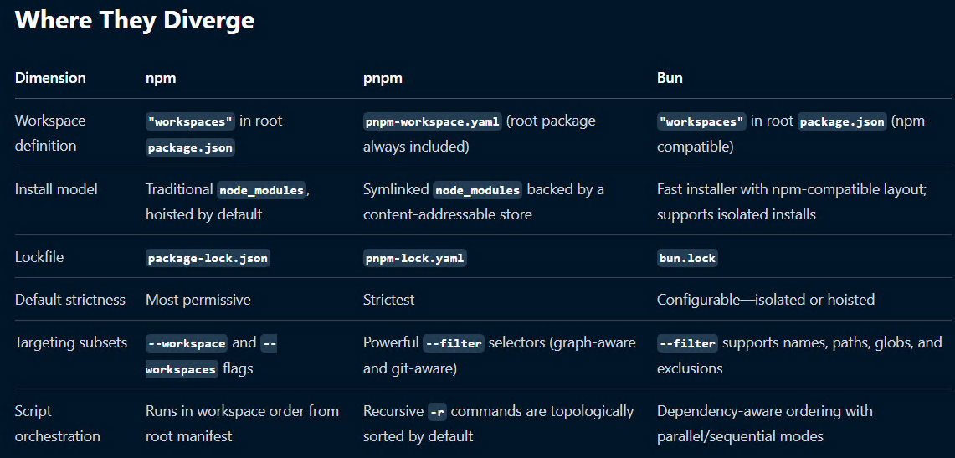Click the pnpm-lock.yaml code snippet
The image size is (955, 458).
pyautogui.click(x=414, y=258)
